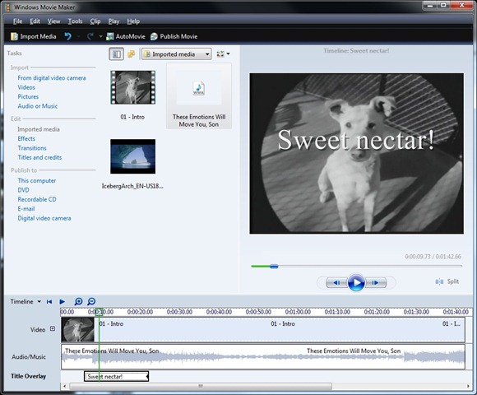Click the preview seek bar handle
Viewport: 477px width, 395px height.
click(274, 267)
